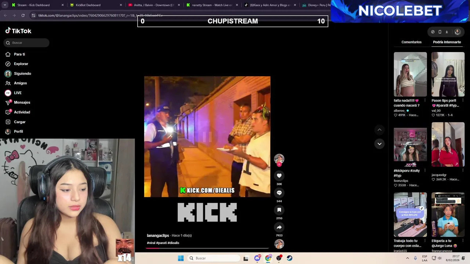Open the profile avatar in the top pill
Viewport: 470px width, 264px height.
458,32
